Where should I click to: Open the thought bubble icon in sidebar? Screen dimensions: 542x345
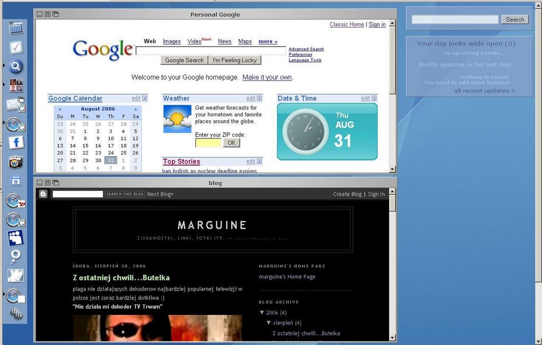pos(15,257)
